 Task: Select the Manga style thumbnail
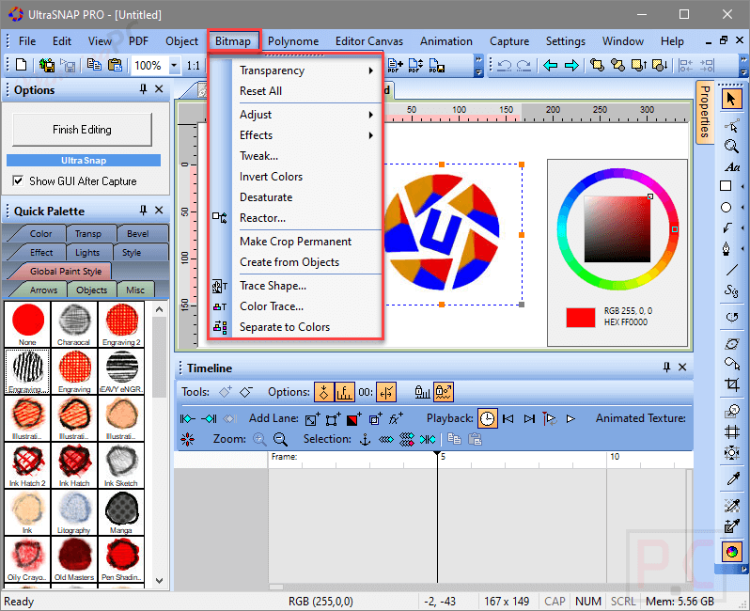[120, 511]
